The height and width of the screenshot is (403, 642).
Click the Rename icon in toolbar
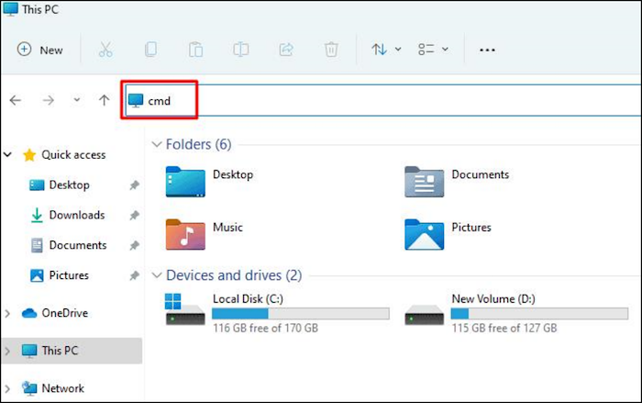[240, 50]
